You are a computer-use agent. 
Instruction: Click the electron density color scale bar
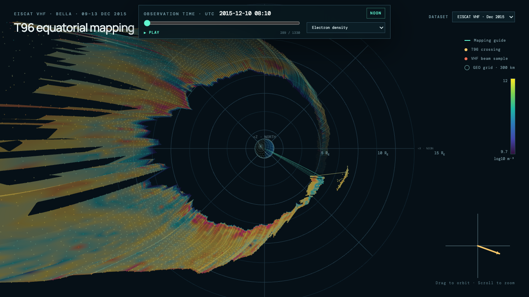tap(513, 116)
